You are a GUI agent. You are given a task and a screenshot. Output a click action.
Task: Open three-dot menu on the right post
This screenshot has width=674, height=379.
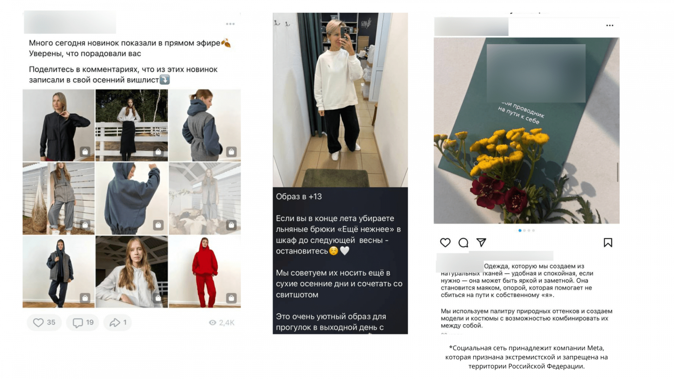point(610,26)
